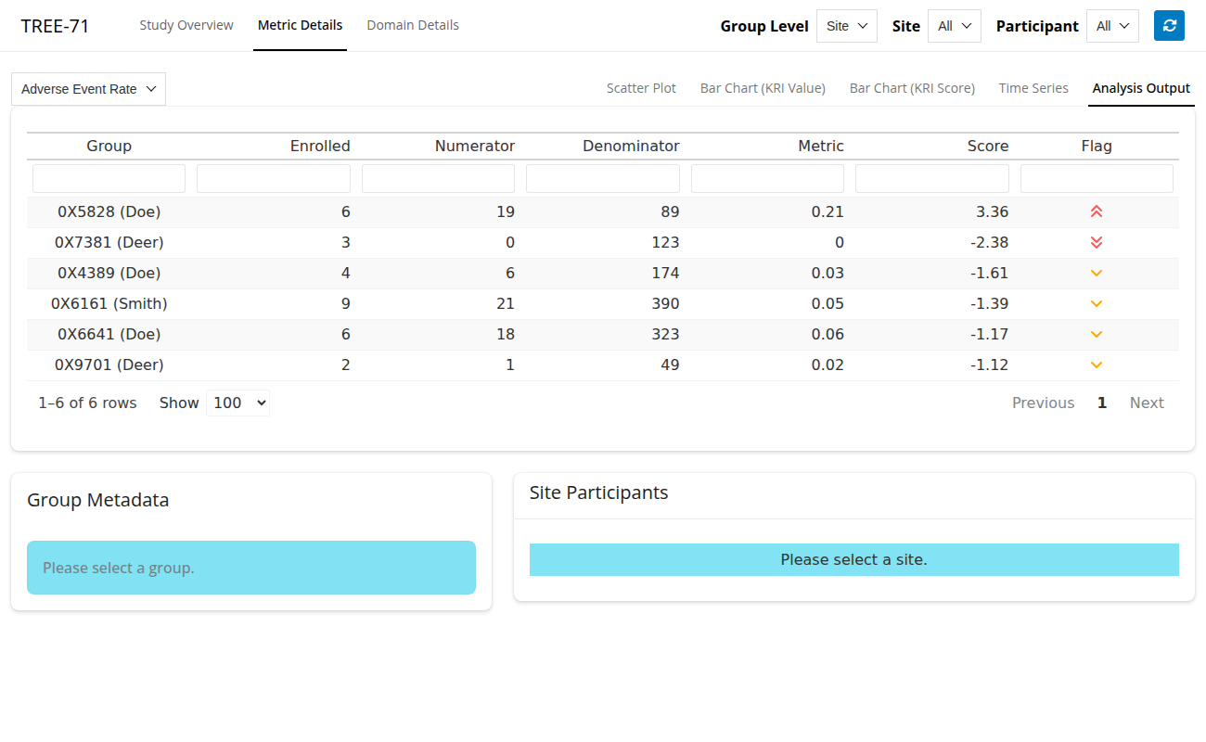Viewport: 1206px width, 742px height.
Task: Expand the Group Level dropdown
Action: pyautogui.click(x=846, y=26)
